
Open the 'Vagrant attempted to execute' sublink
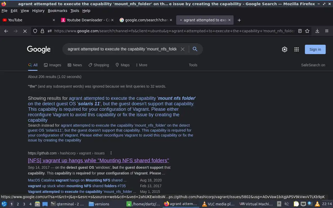(82, 192)
